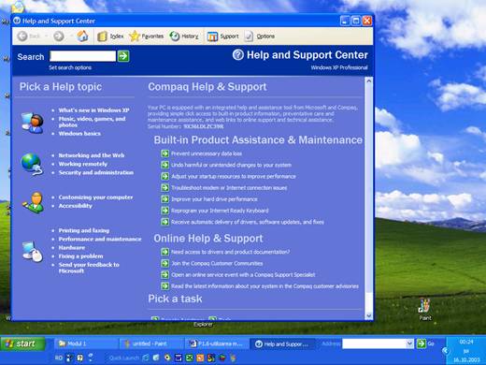This screenshot has height=365, width=486.
Task: Open the What's new in Windows XP topic
Action: pos(94,110)
